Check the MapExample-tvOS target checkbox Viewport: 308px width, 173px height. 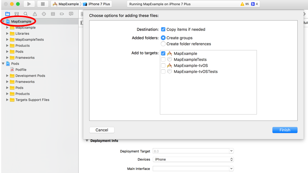163,65
